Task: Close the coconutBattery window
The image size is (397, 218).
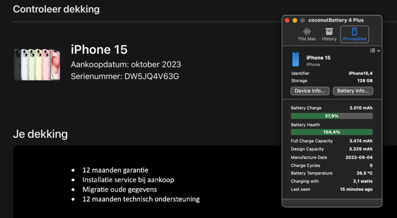Action: 287,20
